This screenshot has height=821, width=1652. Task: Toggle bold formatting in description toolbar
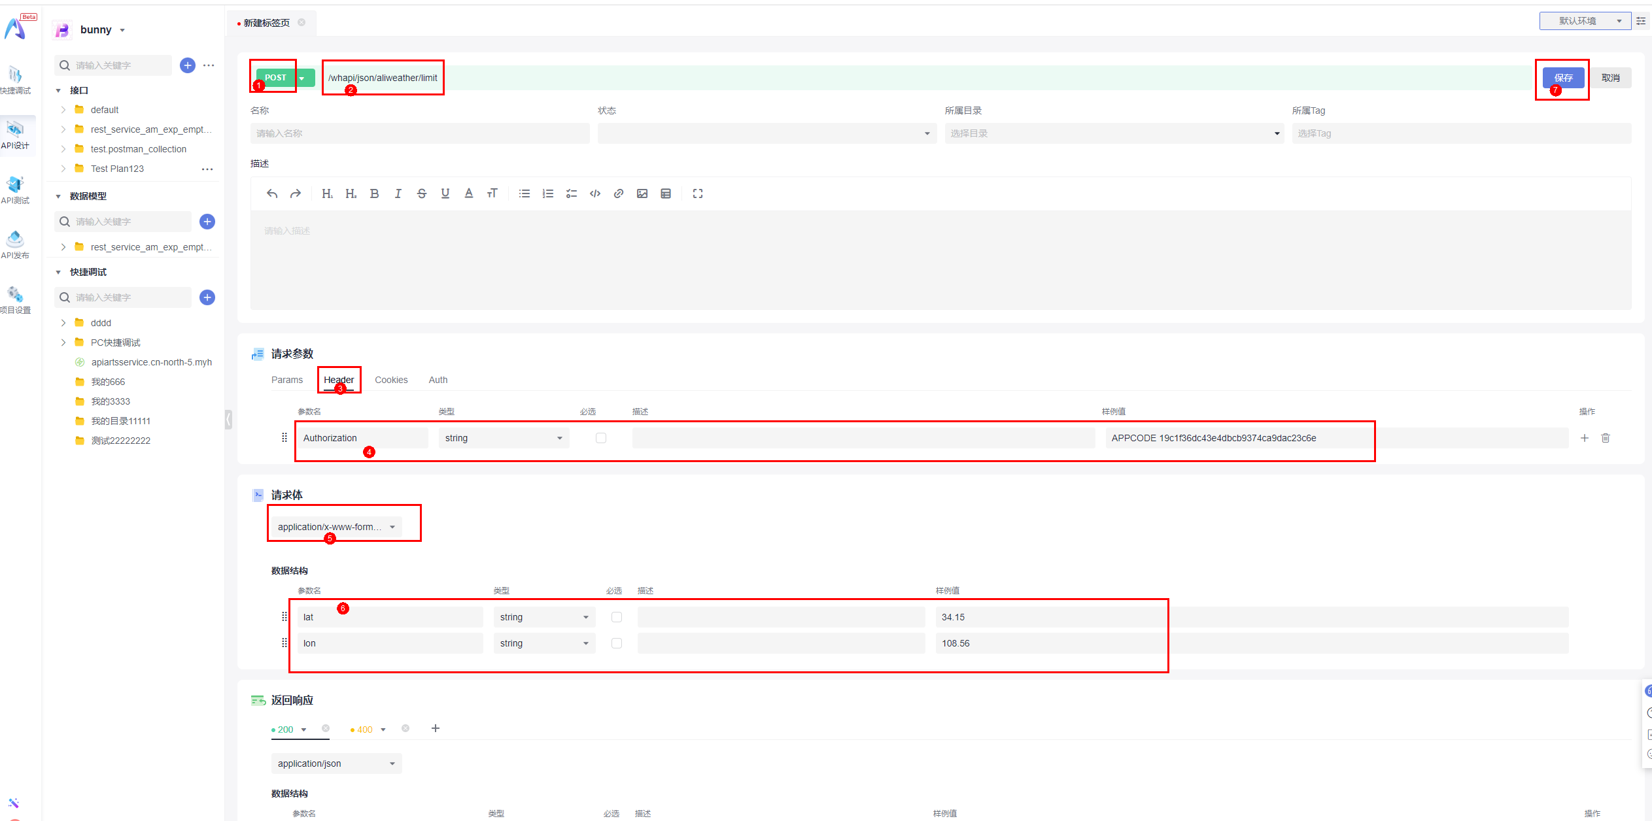coord(374,193)
